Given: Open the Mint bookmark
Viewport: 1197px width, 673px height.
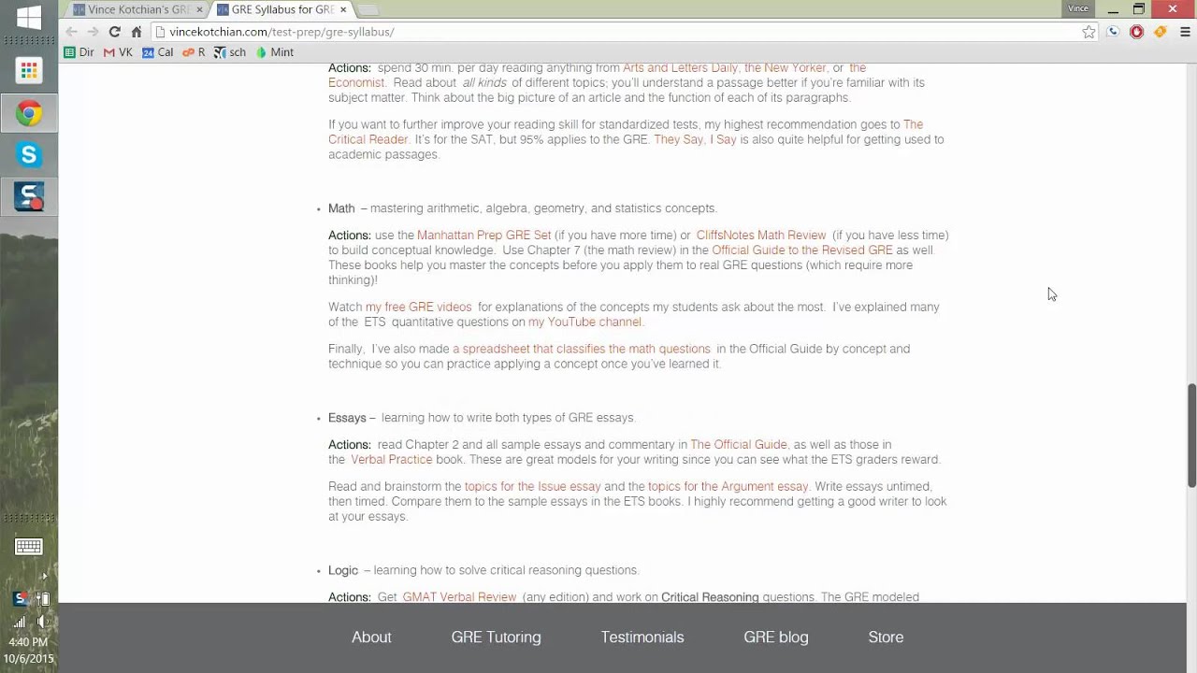Looking at the screenshot, I should point(275,52).
